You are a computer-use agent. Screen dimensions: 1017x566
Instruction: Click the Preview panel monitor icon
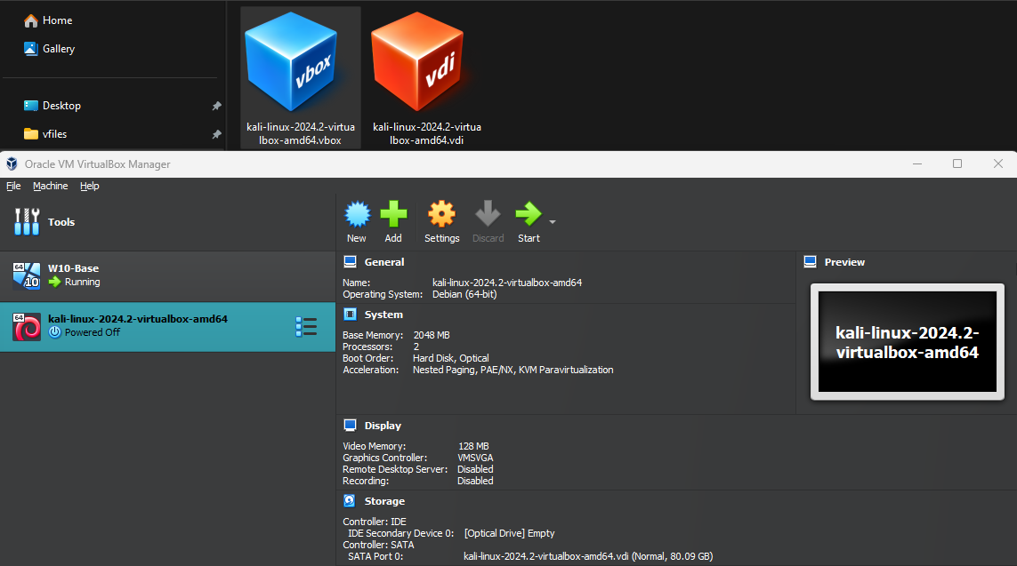point(810,261)
